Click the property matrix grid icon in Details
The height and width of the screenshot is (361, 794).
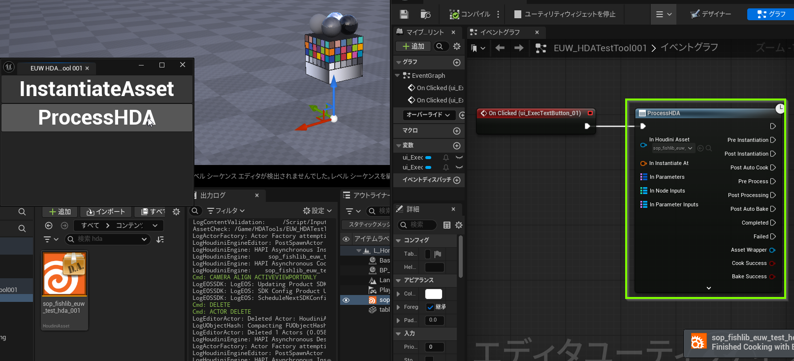click(446, 225)
